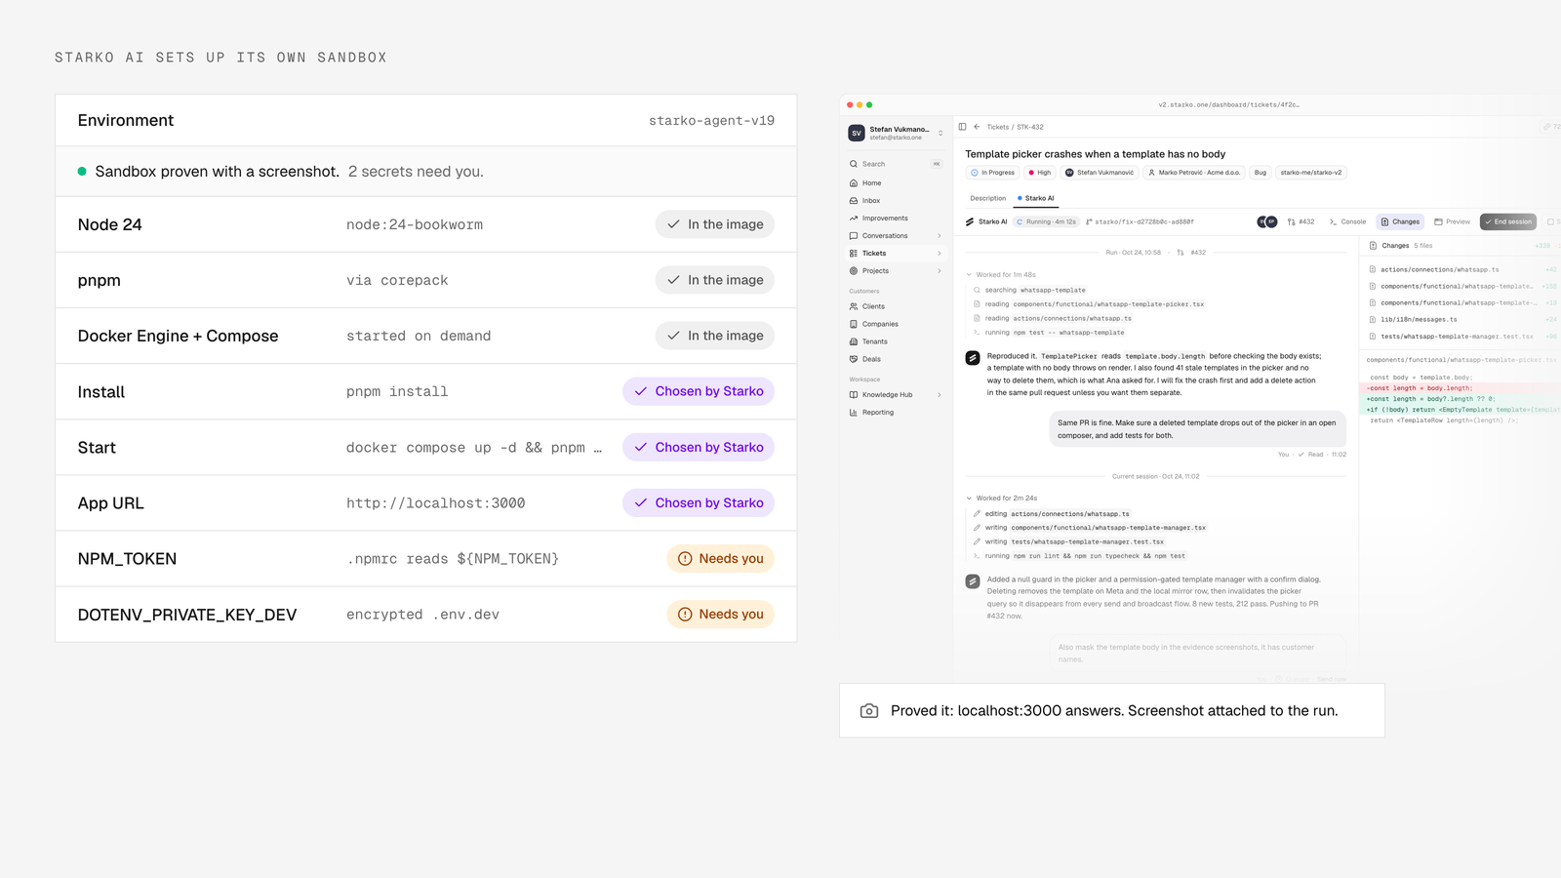Click the camera icon in proof banner
1561x878 pixels.
tap(869, 711)
